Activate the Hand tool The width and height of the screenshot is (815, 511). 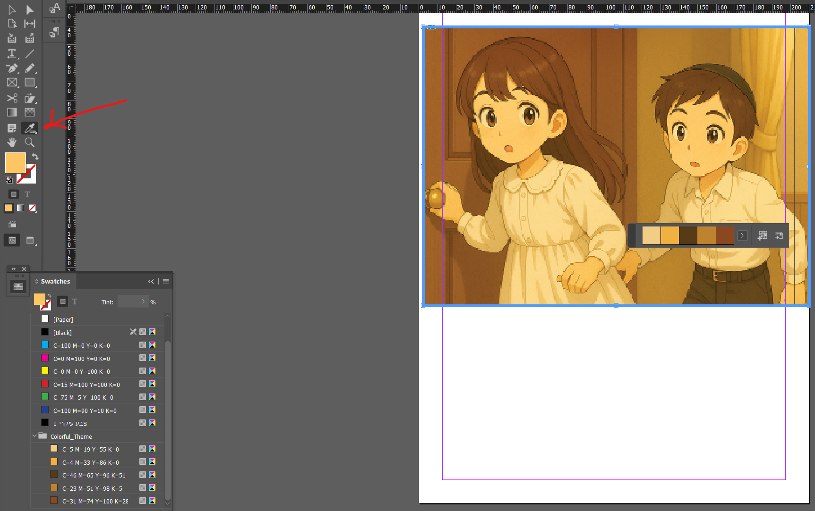12,142
